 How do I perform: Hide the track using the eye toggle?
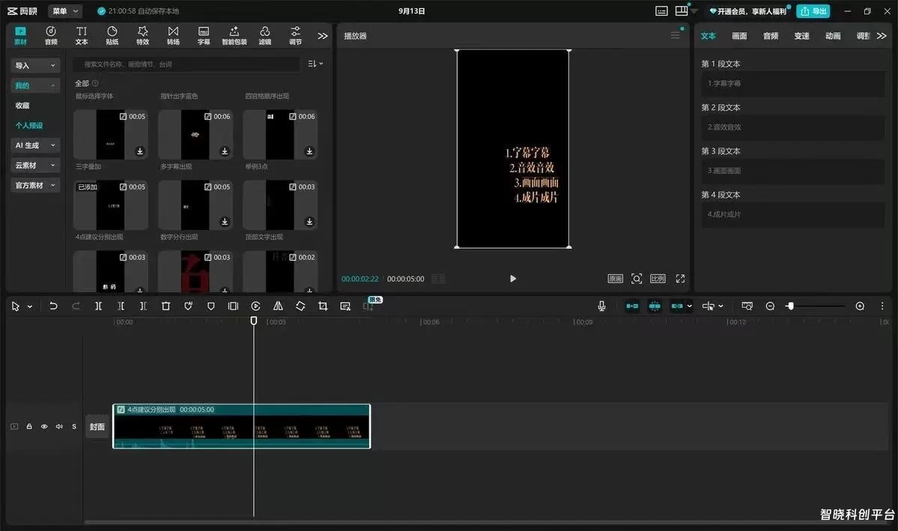point(44,426)
